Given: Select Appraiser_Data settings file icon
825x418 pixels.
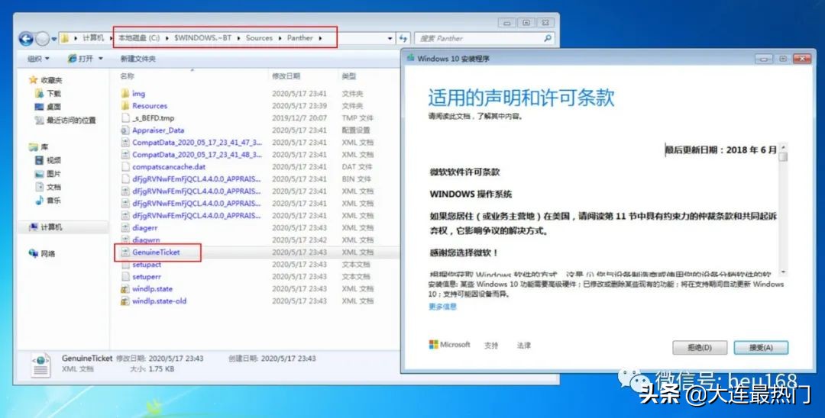Looking at the screenshot, I should point(125,130).
